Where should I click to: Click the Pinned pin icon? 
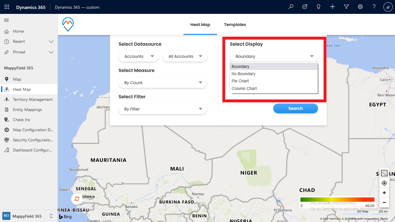(7, 52)
